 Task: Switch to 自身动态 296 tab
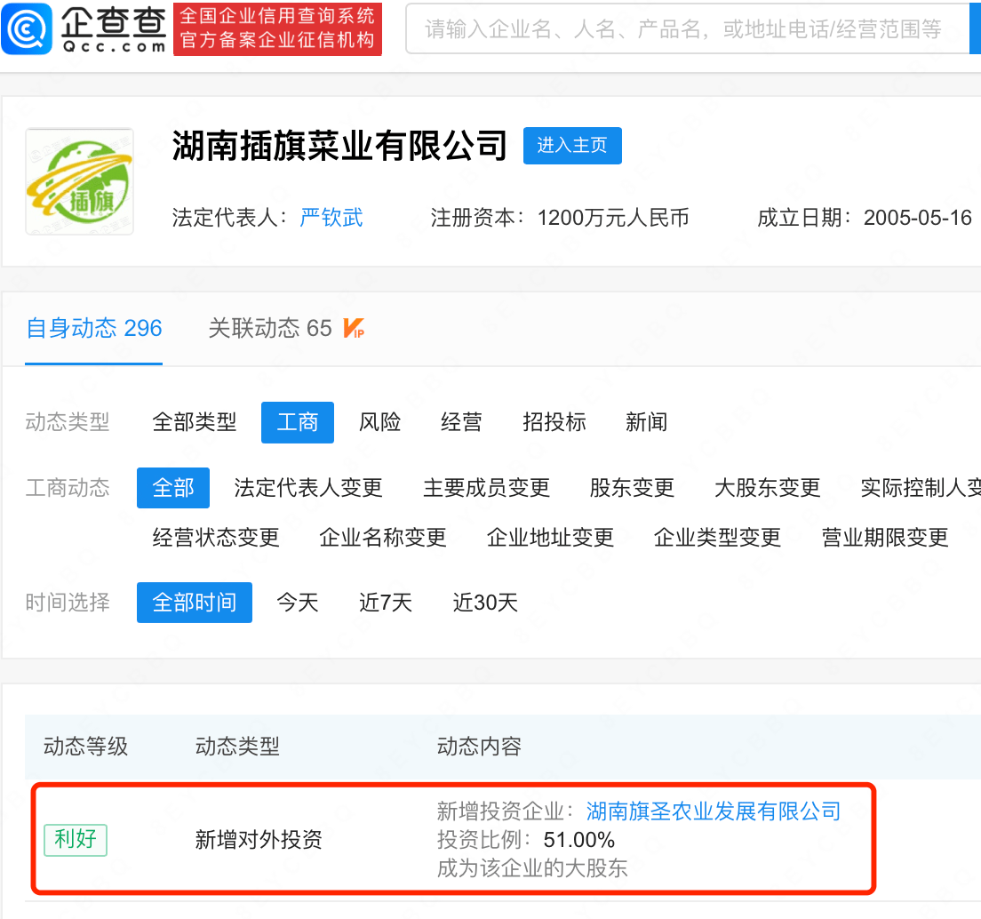pyautogui.click(x=94, y=328)
